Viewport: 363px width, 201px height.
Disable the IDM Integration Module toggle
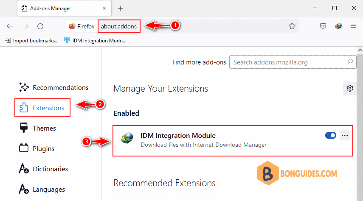331,135
